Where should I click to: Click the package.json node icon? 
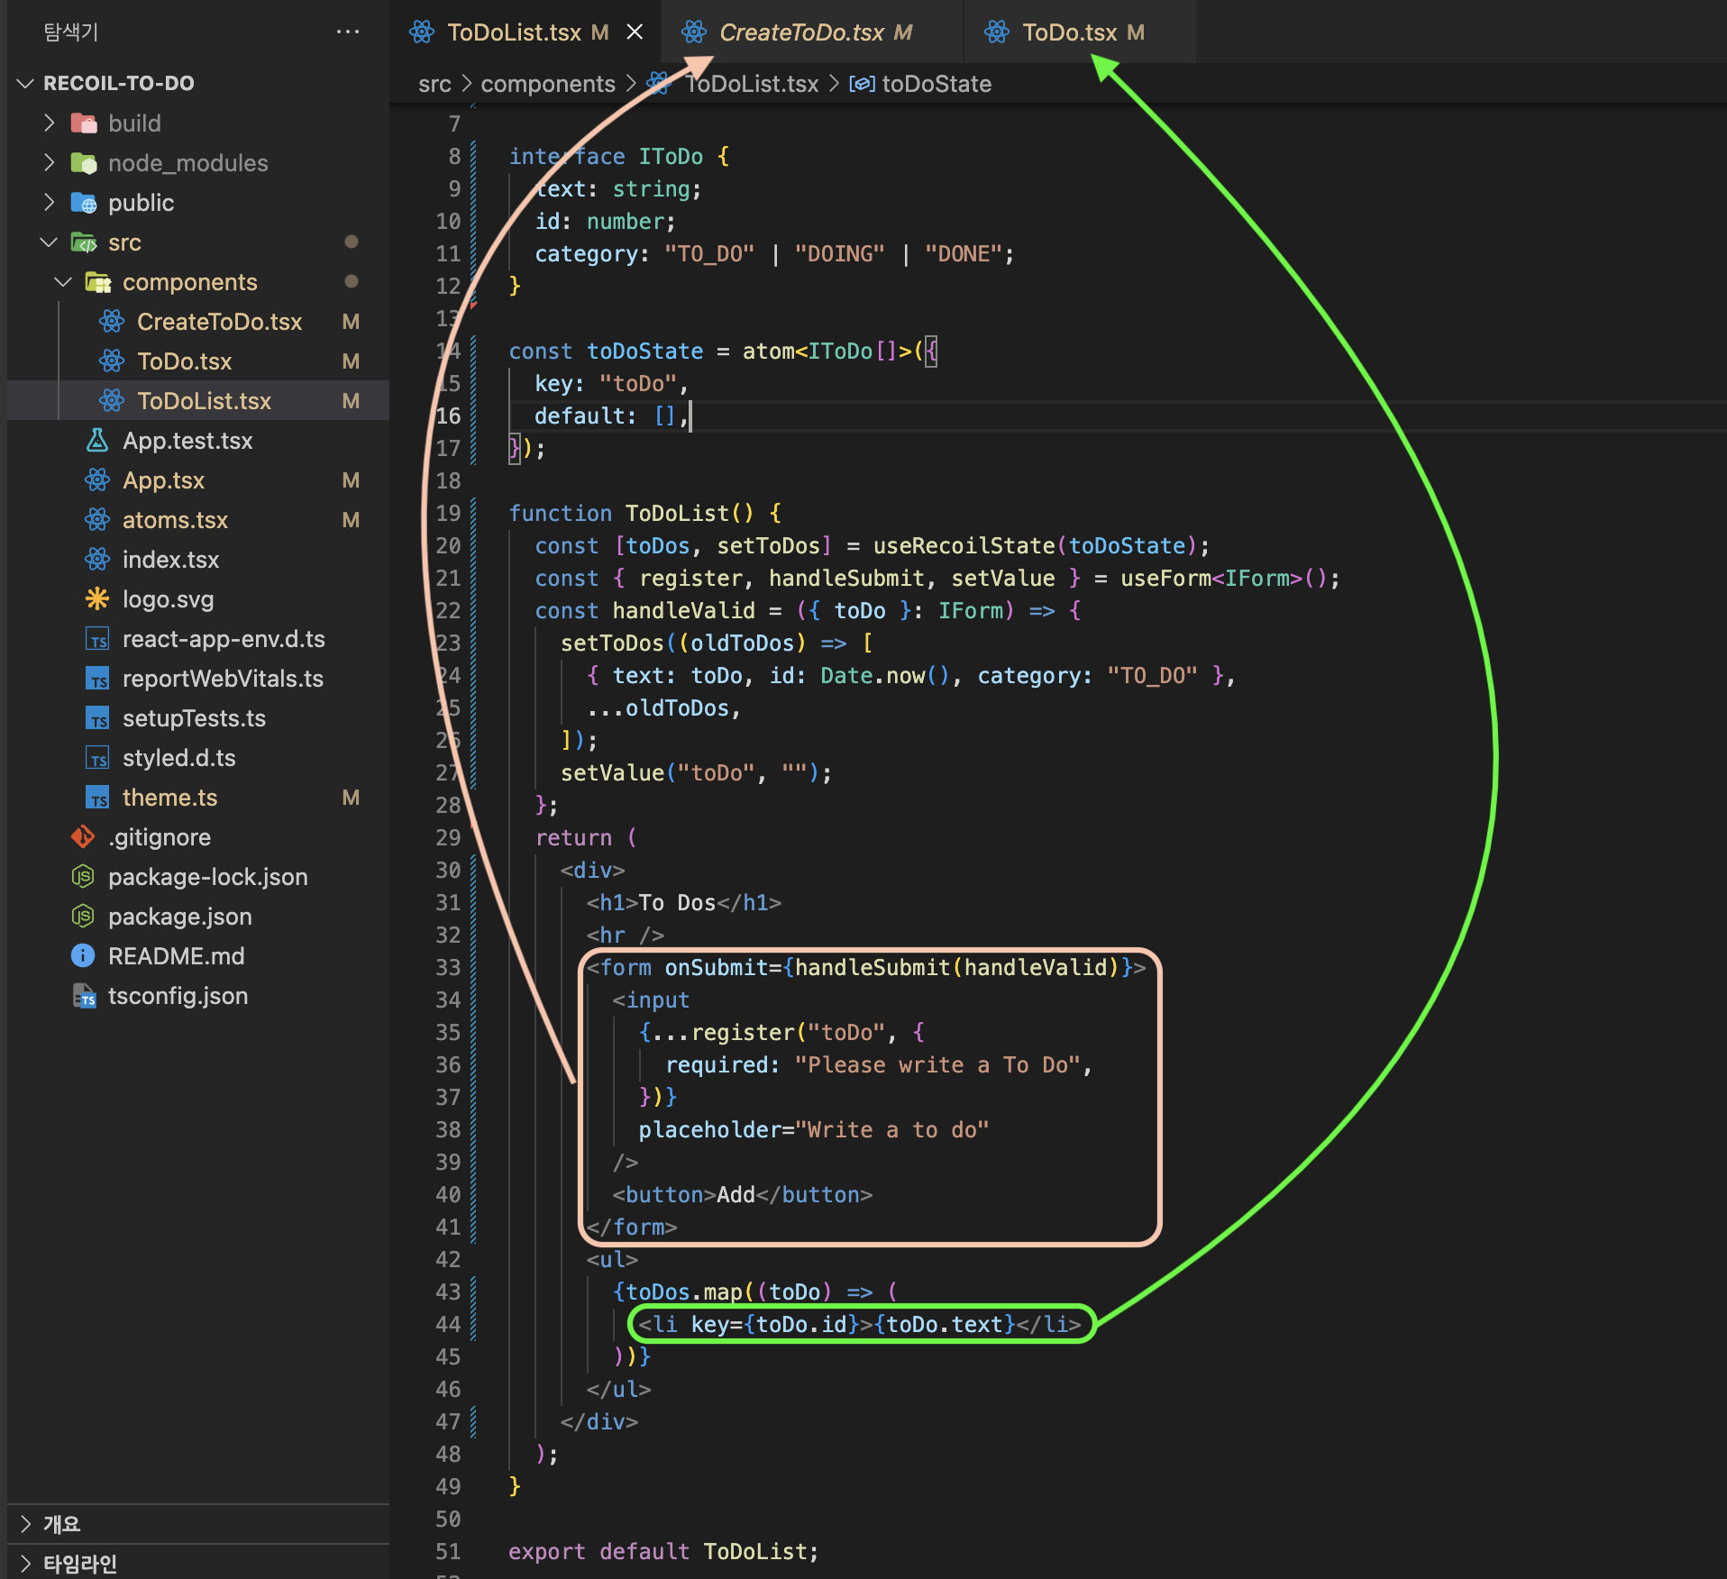tap(83, 916)
